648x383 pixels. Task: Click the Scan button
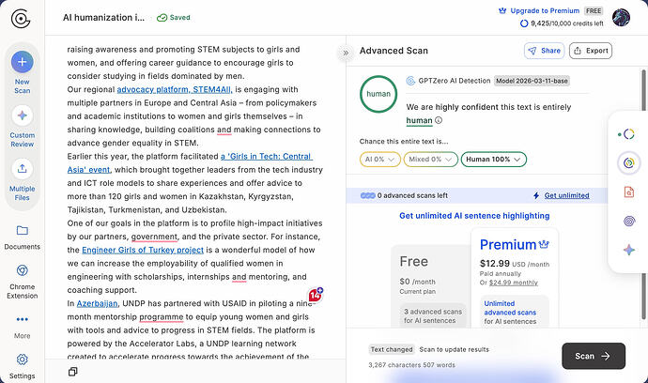pyautogui.click(x=594, y=356)
